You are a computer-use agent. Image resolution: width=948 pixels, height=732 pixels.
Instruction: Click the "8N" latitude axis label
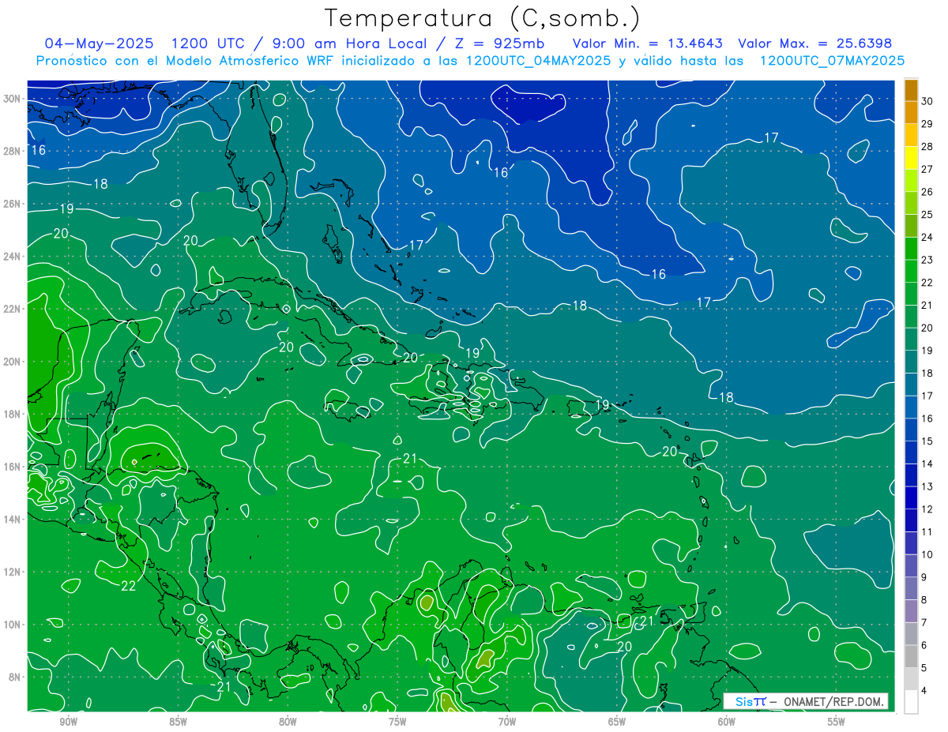pyautogui.click(x=15, y=677)
